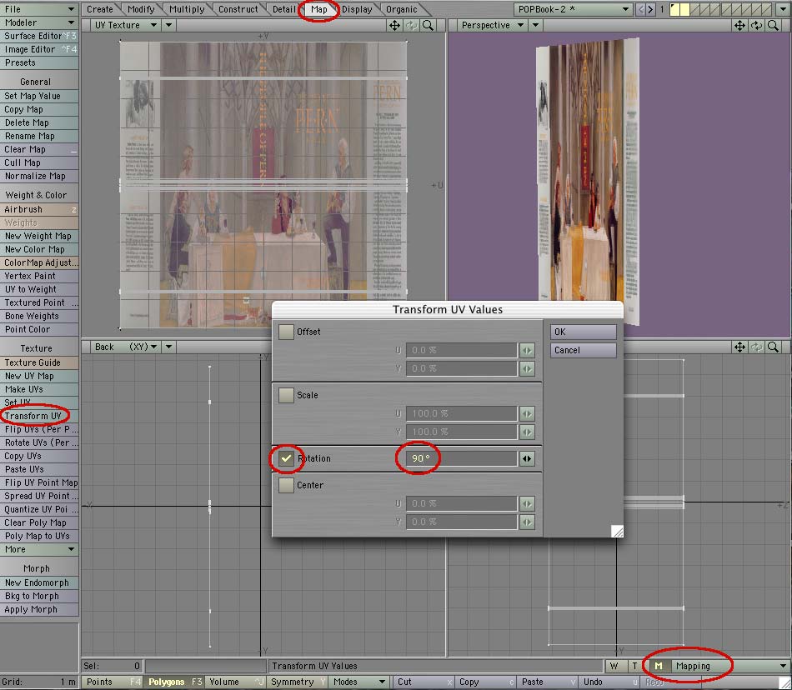Go to previous layer bank arrow

(x=640, y=9)
